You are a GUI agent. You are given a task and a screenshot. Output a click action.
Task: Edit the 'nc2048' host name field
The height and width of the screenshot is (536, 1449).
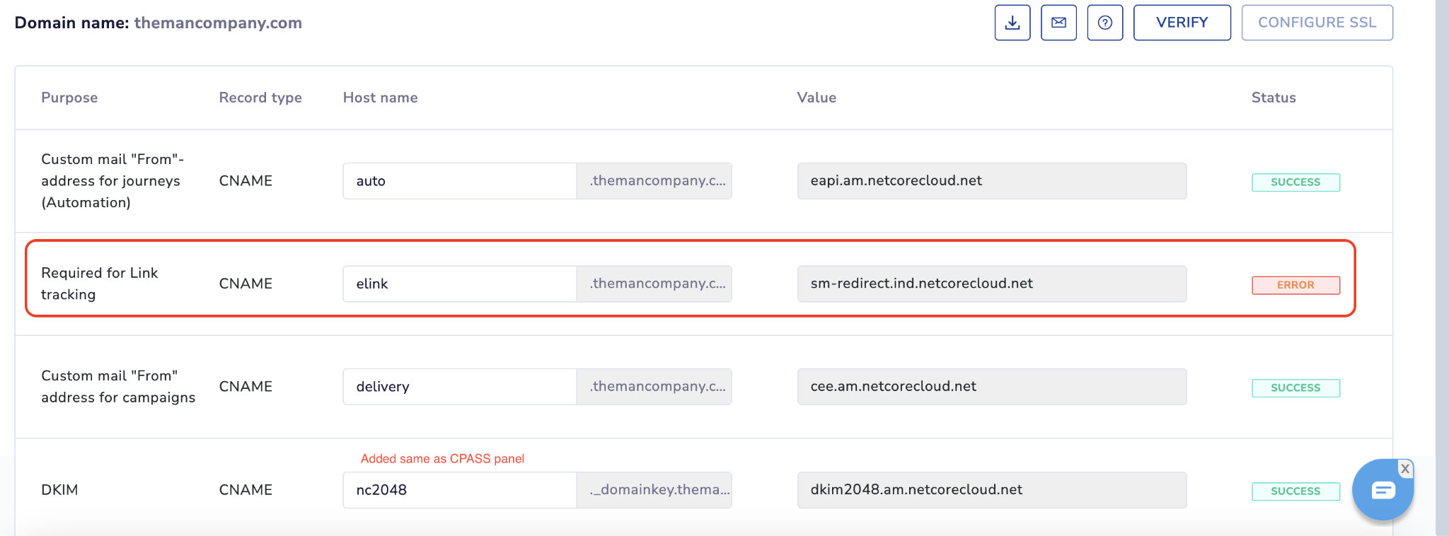pyautogui.click(x=460, y=490)
